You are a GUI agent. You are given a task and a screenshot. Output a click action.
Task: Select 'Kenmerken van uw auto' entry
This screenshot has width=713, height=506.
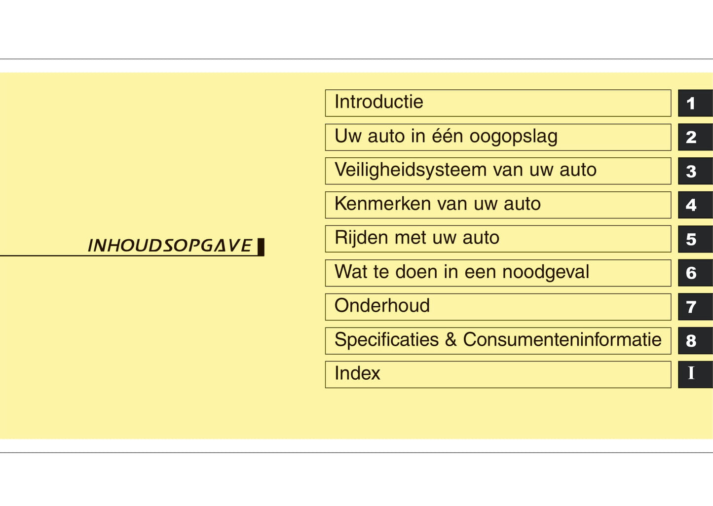point(497,205)
